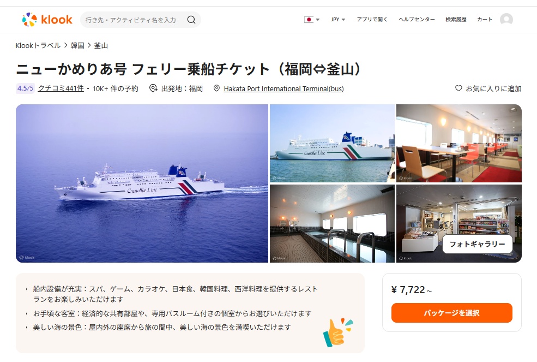This screenshot has width=537, height=362.
Task: Focus the destination search input field
Action: click(x=134, y=20)
